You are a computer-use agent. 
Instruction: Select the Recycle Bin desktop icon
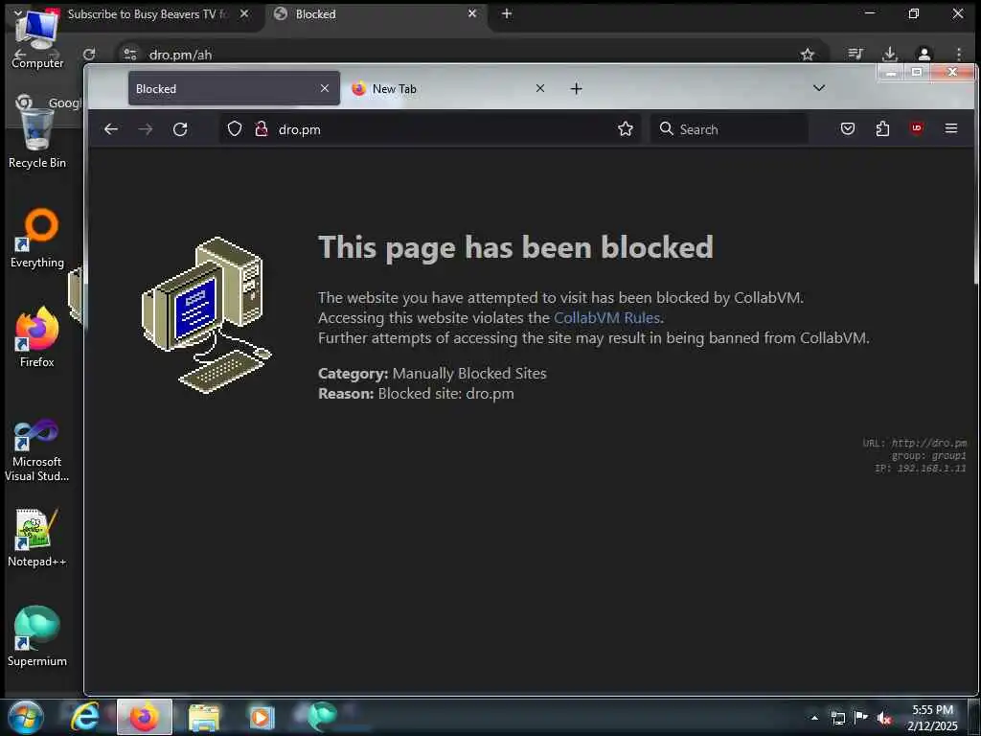[37, 138]
